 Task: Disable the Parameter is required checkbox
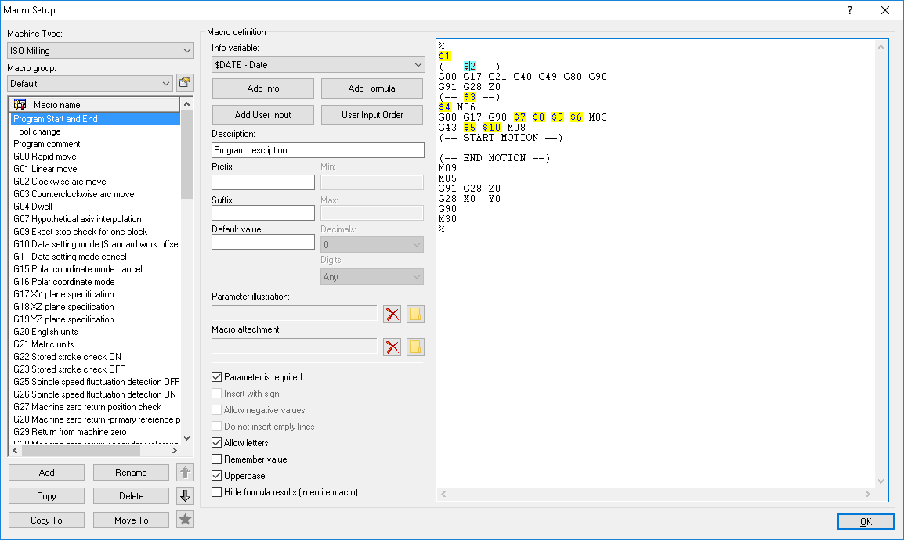pyautogui.click(x=216, y=376)
